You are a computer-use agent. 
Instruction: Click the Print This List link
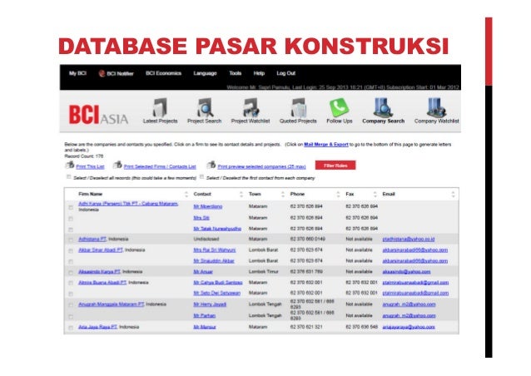[x=90, y=166]
